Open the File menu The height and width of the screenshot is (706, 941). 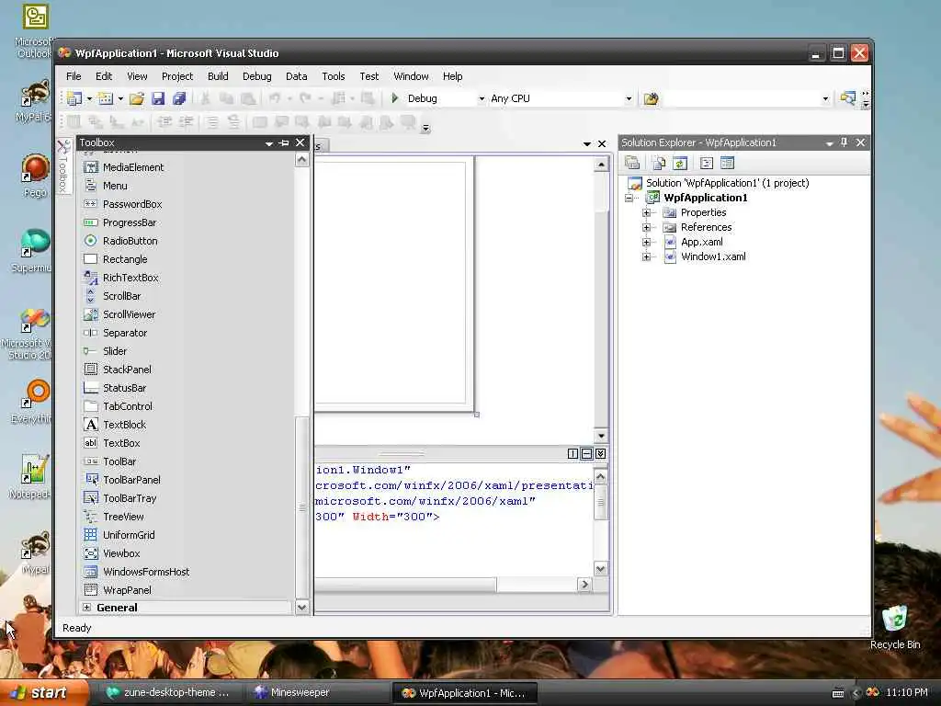coord(74,76)
